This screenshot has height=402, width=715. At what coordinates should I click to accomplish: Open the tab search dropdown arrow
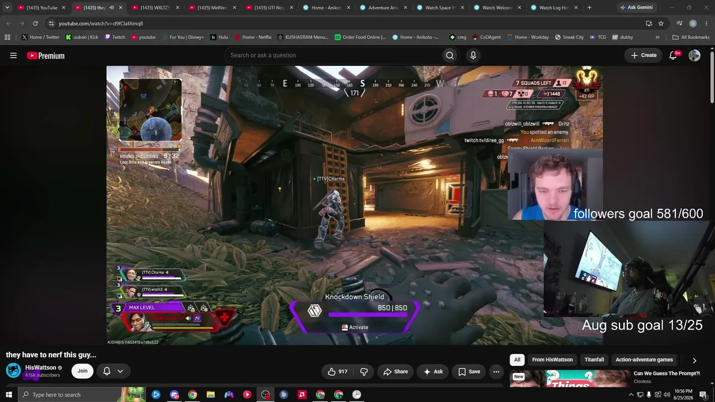[7, 8]
